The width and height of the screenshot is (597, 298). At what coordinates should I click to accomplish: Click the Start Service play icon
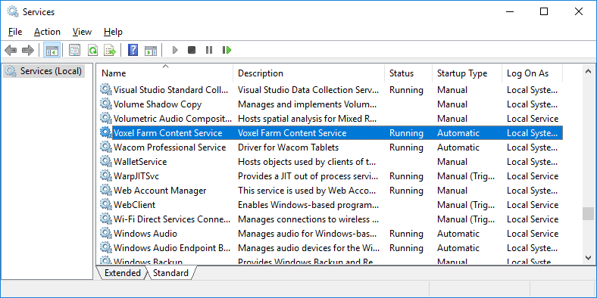pyautogui.click(x=175, y=50)
